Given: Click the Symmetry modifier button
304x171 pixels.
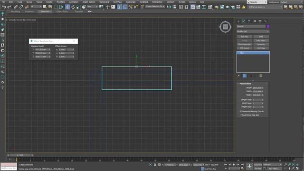Looking at the screenshot, I should 261,44.
